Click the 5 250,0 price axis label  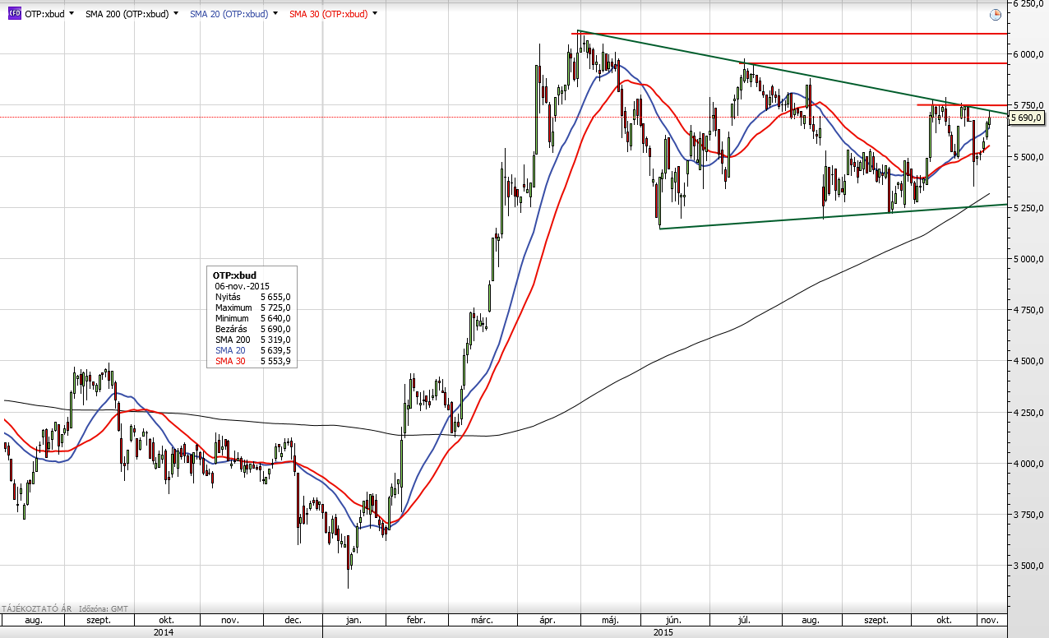point(1028,208)
